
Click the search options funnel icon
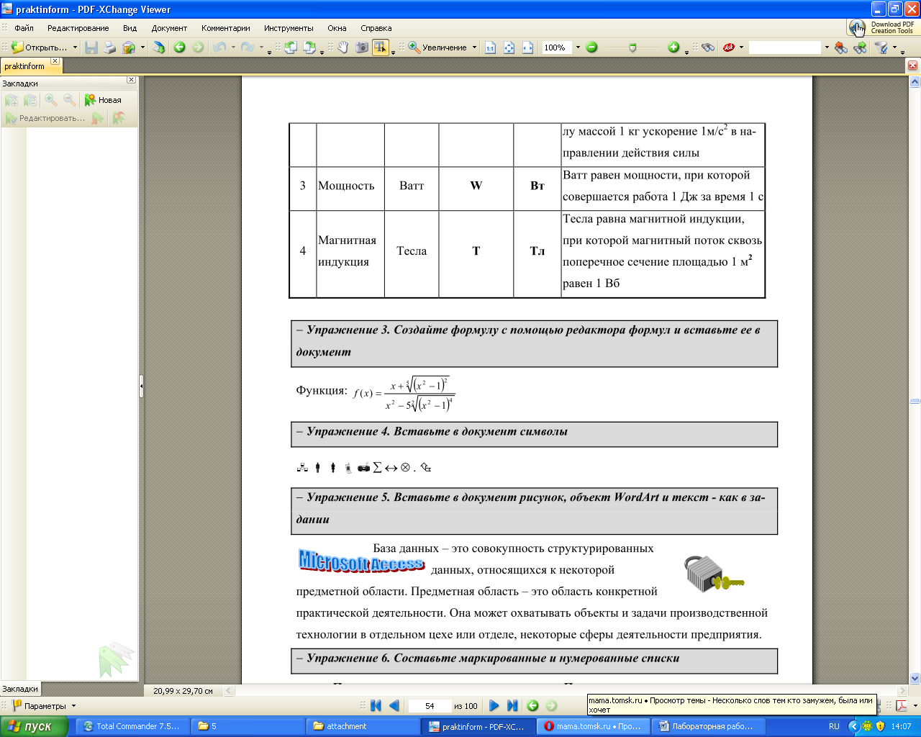881,48
